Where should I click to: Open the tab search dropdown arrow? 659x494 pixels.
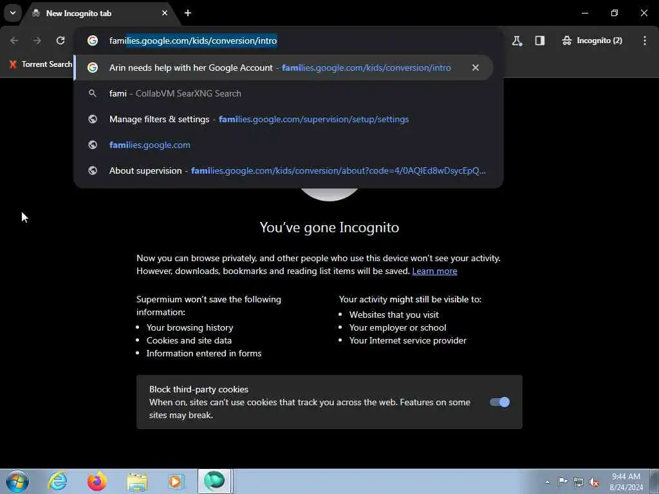click(13, 13)
